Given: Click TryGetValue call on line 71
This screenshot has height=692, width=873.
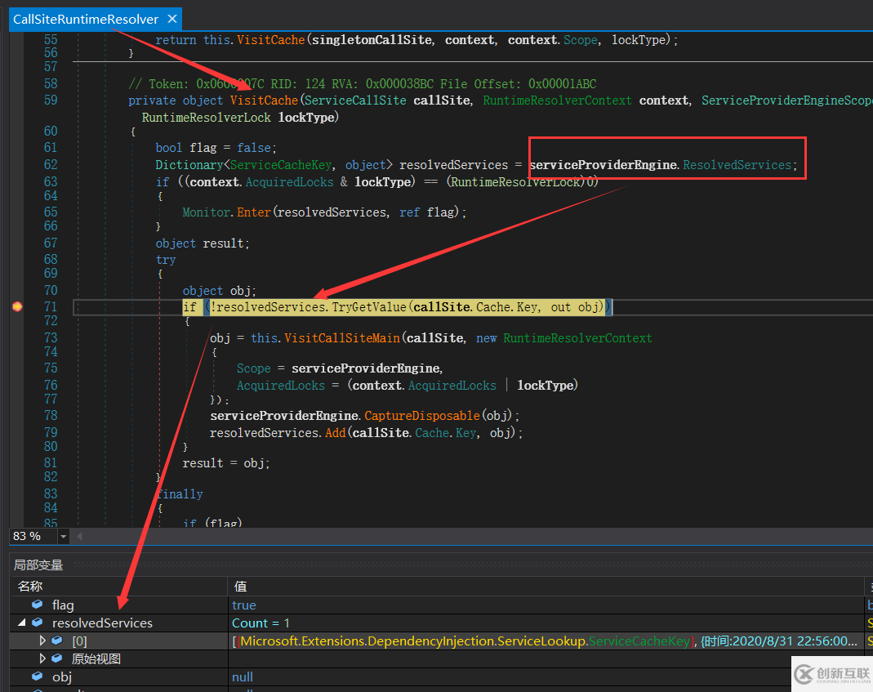Looking at the screenshot, I should (x=369, y=307).
